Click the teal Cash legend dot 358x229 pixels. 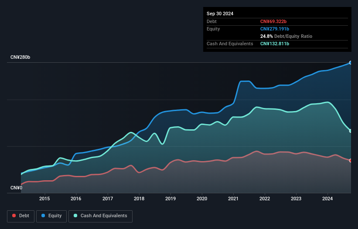point(75,216)
